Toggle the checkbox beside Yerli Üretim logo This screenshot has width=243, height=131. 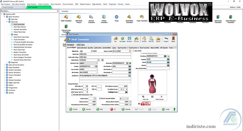[x=139, y=104]
